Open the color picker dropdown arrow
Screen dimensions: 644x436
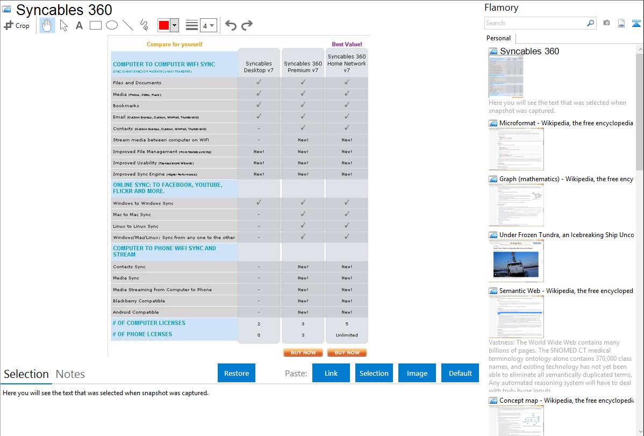(x=175, y=25)
